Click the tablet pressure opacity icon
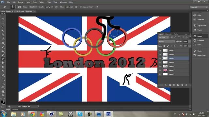209x117 pixels. point(56,7)
